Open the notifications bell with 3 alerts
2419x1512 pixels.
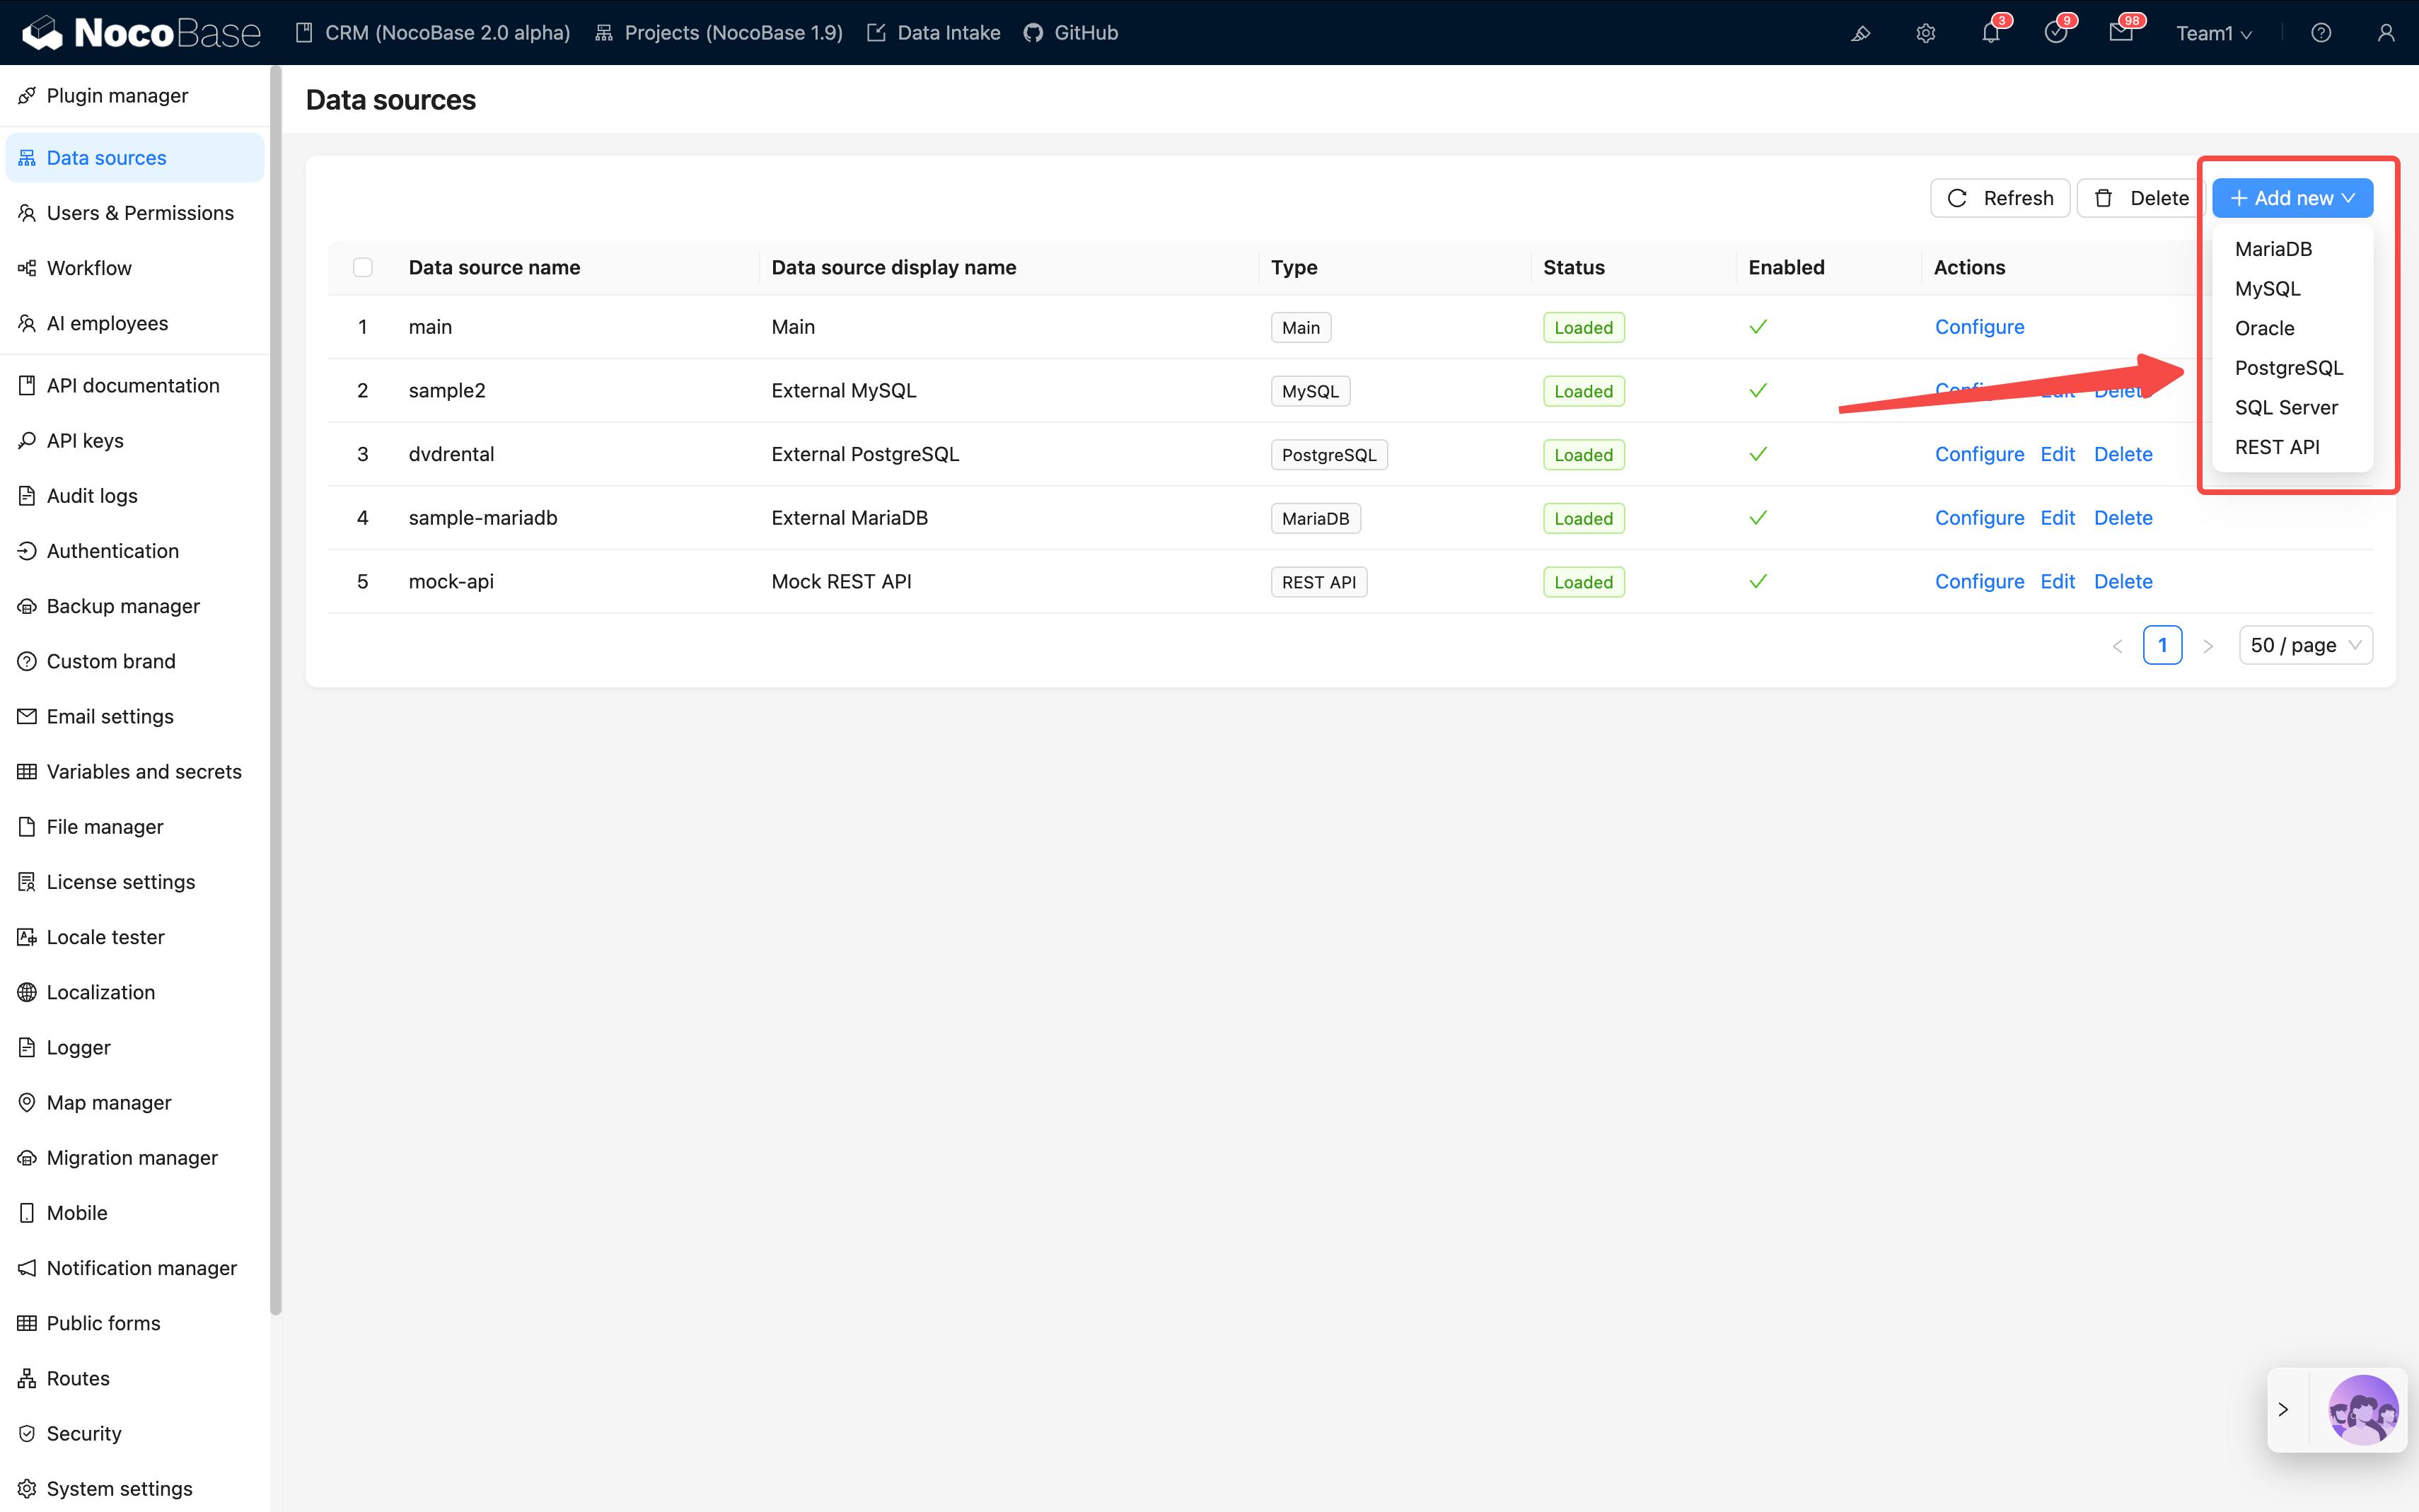(x=1991, y=33)
